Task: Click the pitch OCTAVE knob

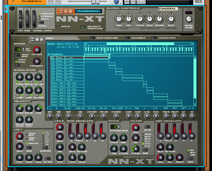Action: 114,138
